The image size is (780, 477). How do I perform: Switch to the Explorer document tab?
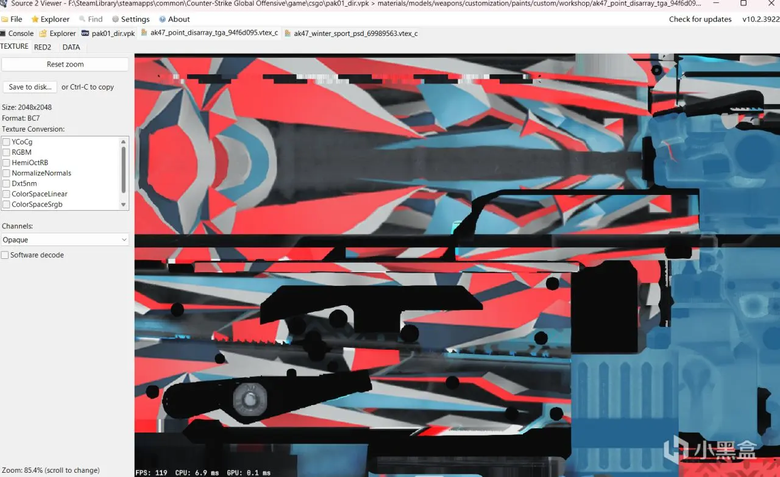[57, 34]
